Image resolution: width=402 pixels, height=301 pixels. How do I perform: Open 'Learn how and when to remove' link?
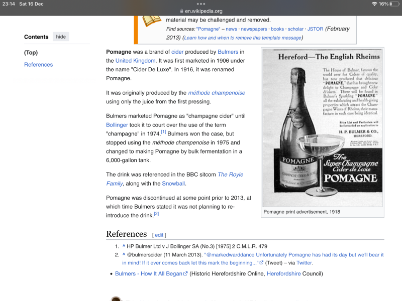point(243,38)
